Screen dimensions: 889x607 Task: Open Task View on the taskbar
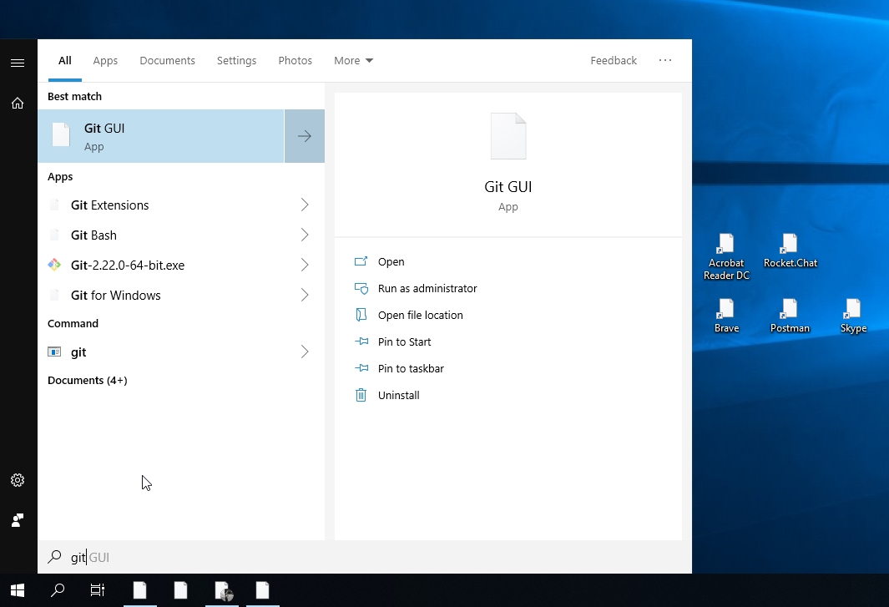point(98,590)
